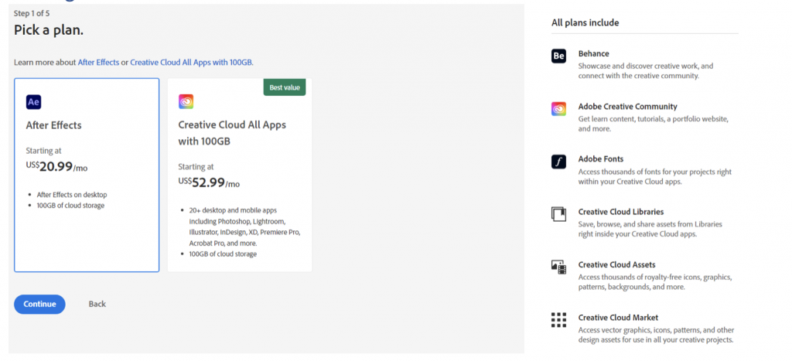Click the US$52.99/mo price
792x361 pixels.
coord(209,182)
